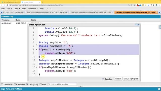Open the Edit menu dropdown
This screenshot has height=91, width=161.
(10, 9)
